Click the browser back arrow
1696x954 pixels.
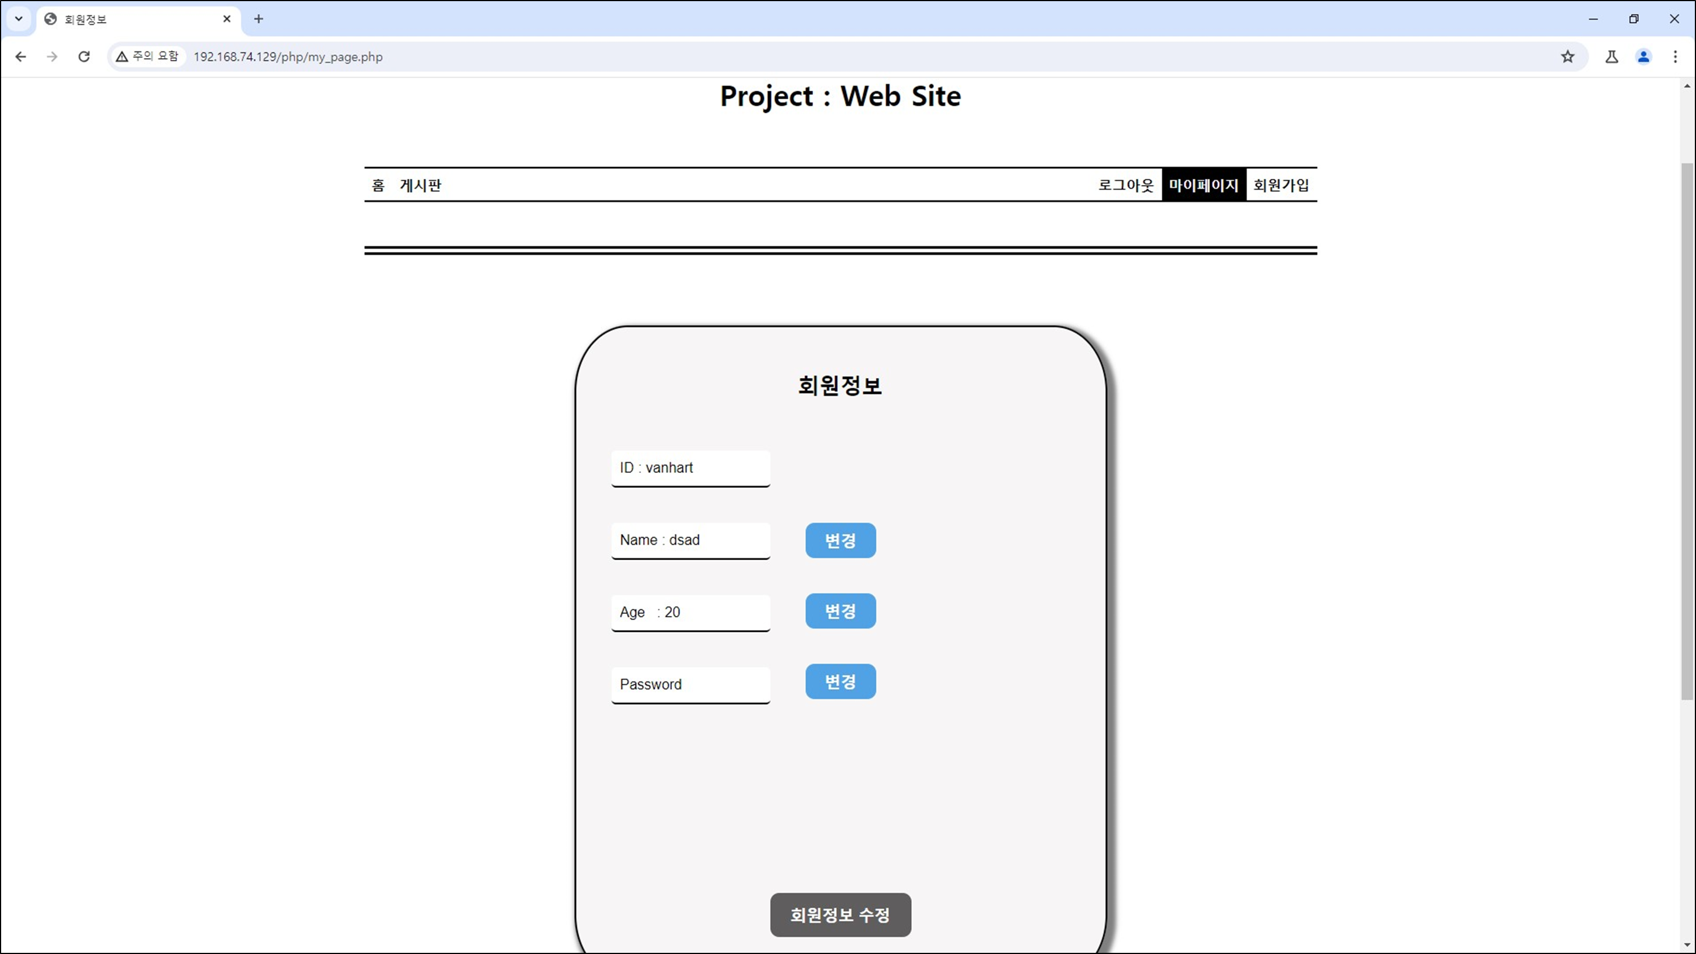tap(20, 56)
